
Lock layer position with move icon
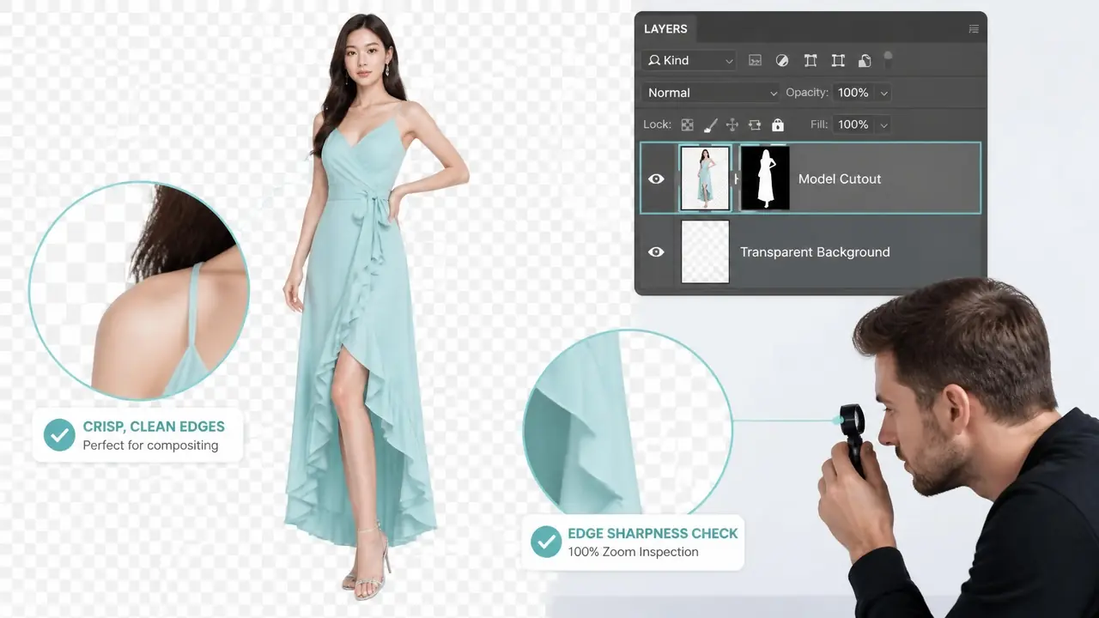point(732,124)
